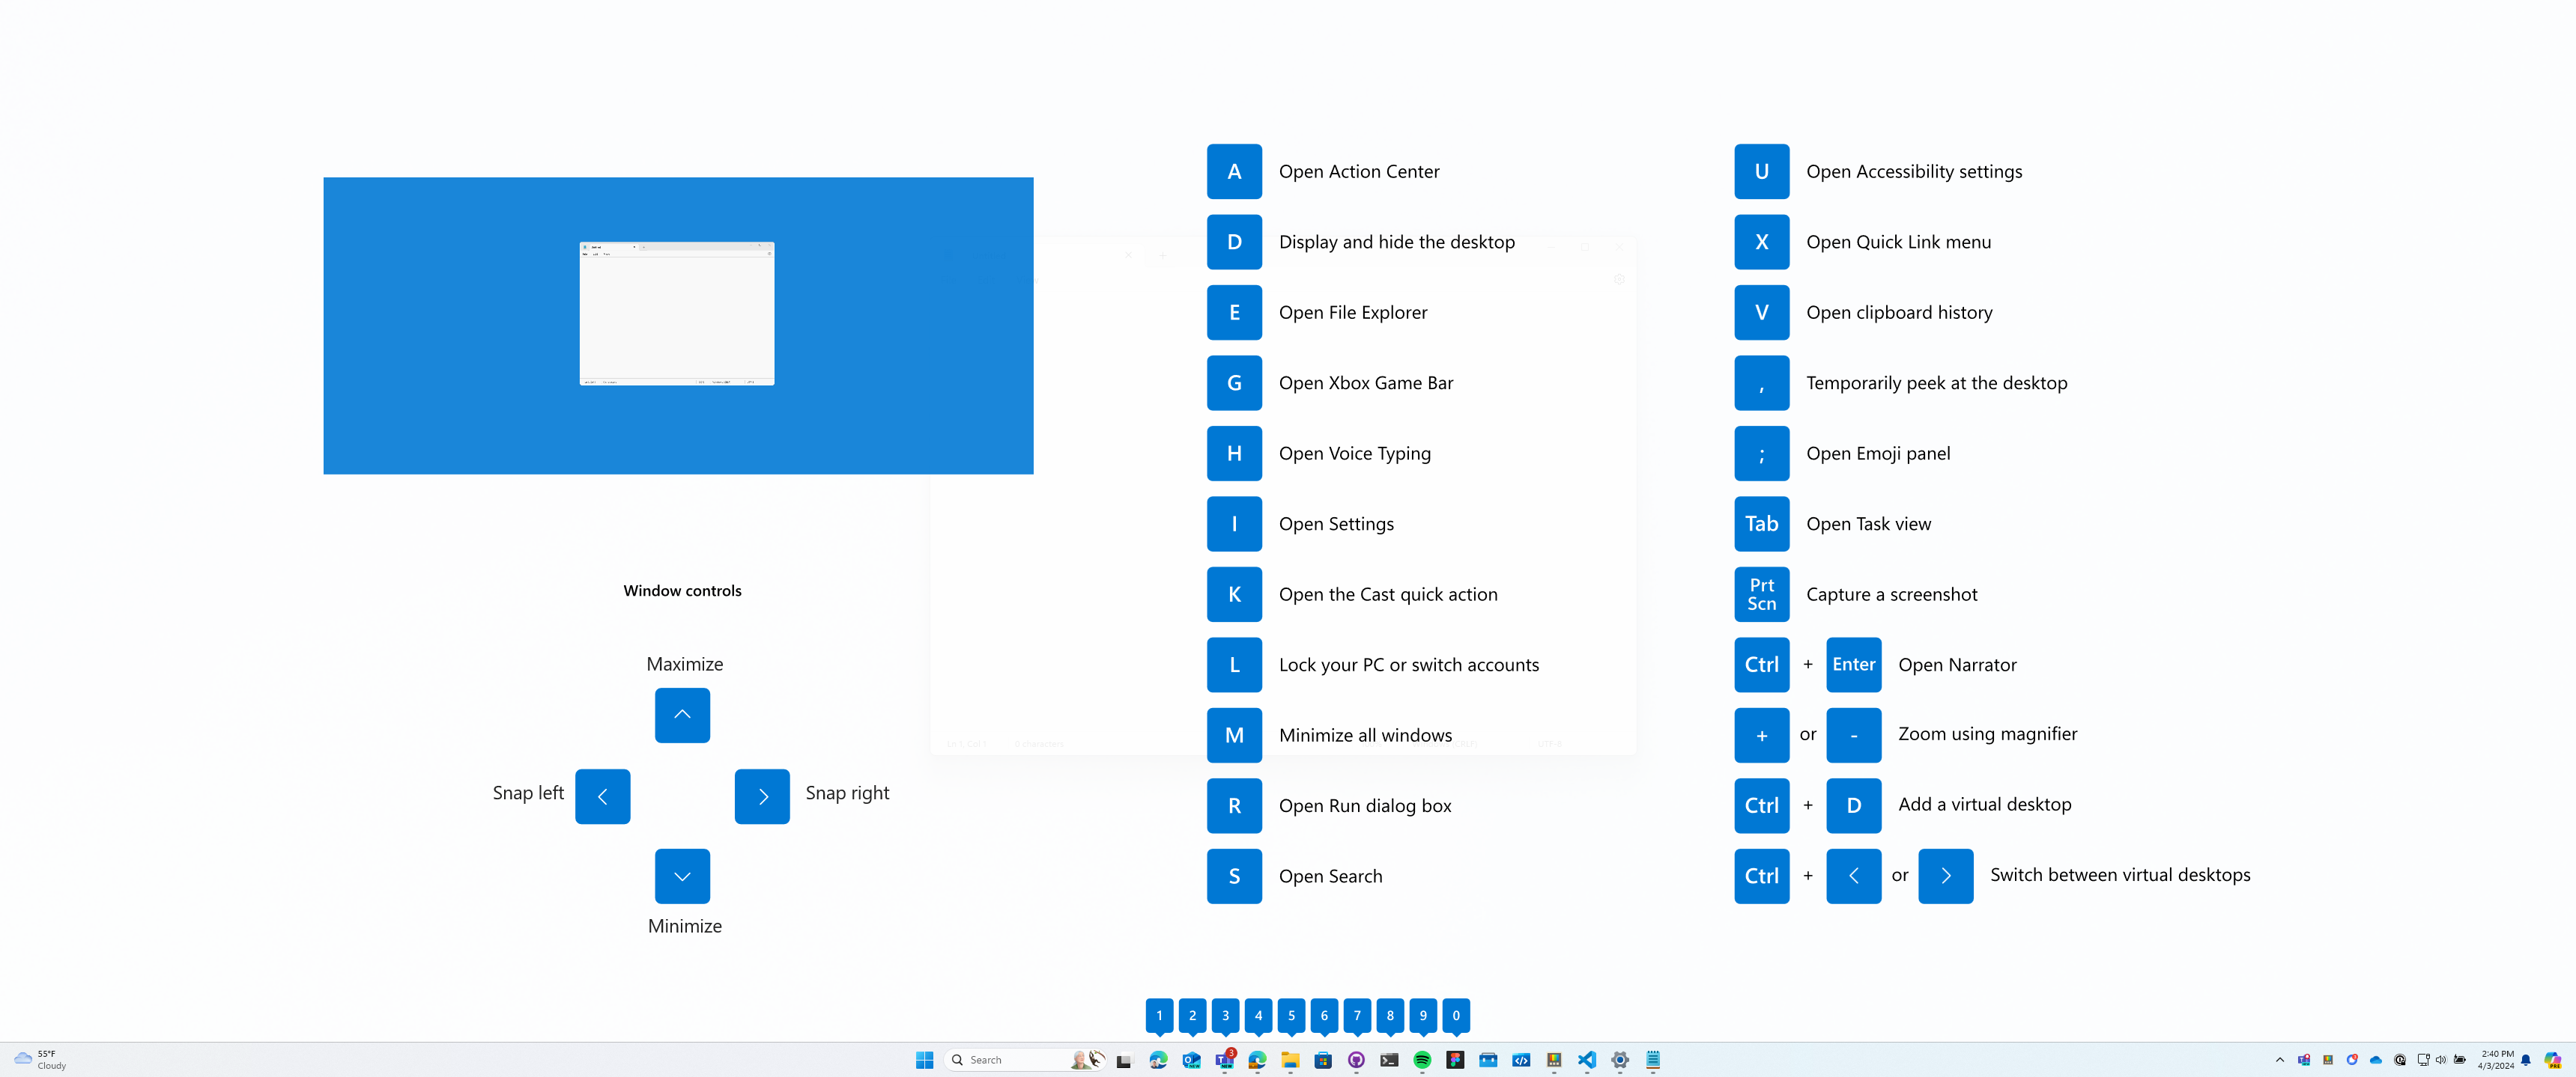The width and height of the screenshot is (2576, 1077).
Task: Select page 3 navigation button
Action: click(x=1227, y=1015)
